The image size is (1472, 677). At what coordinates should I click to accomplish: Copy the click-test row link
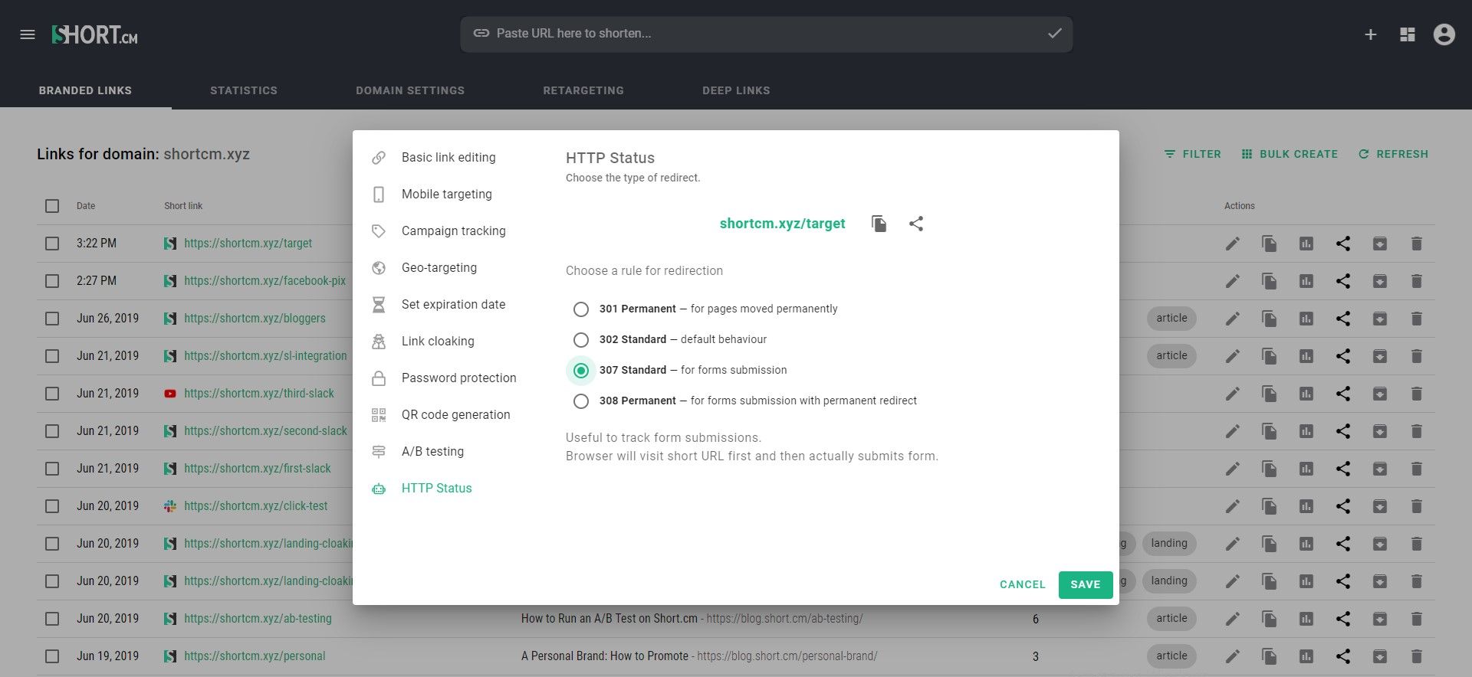(1270, 506)
